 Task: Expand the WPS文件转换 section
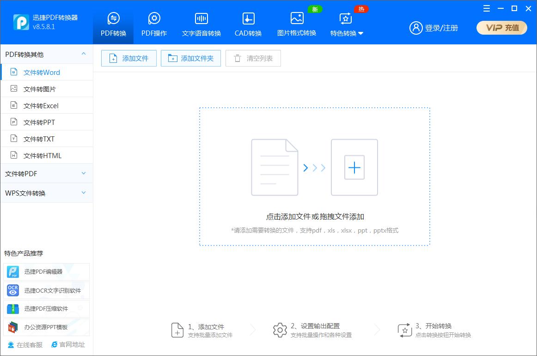[x=46, y=193]
